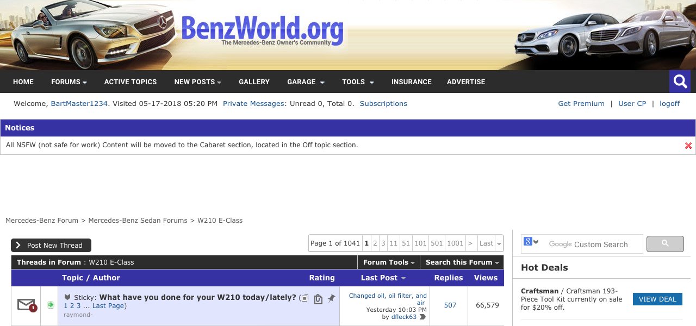The image size is (696, 326).
Task: Open Last Page link of sticky thread
Action: (108, 306)
